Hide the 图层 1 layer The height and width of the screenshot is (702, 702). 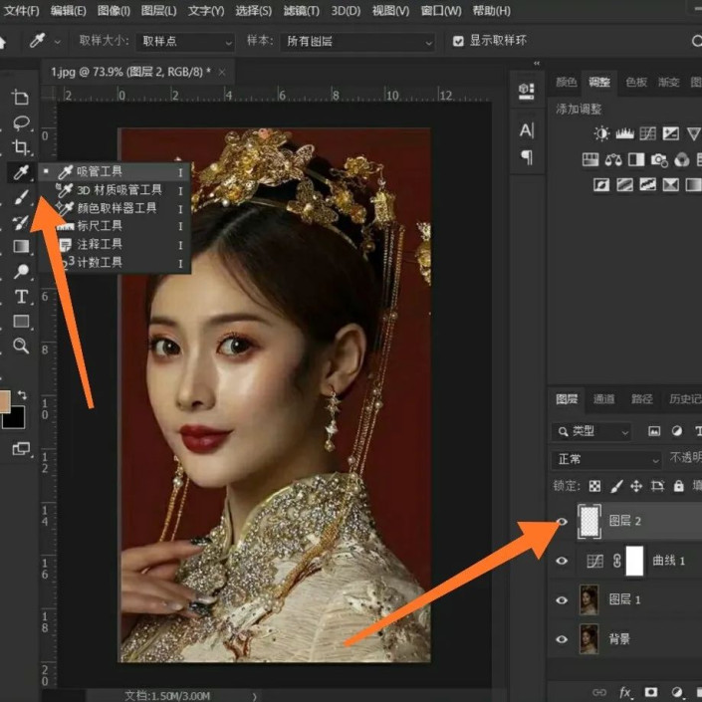(x=562, y=599)
